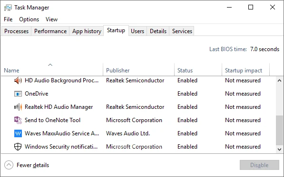Click the HD Audio Background Process speaker icon
The image size is (284, 177).
[18, 80]
